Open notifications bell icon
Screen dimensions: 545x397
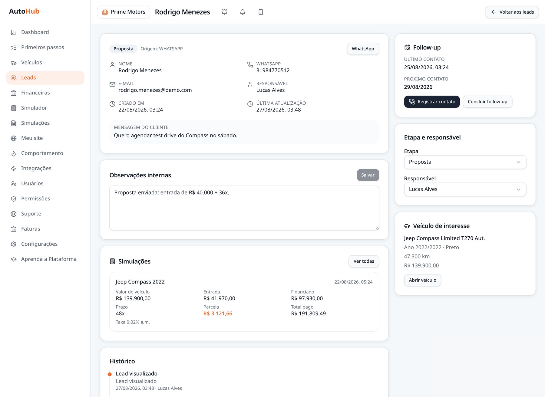coord(243,12)
